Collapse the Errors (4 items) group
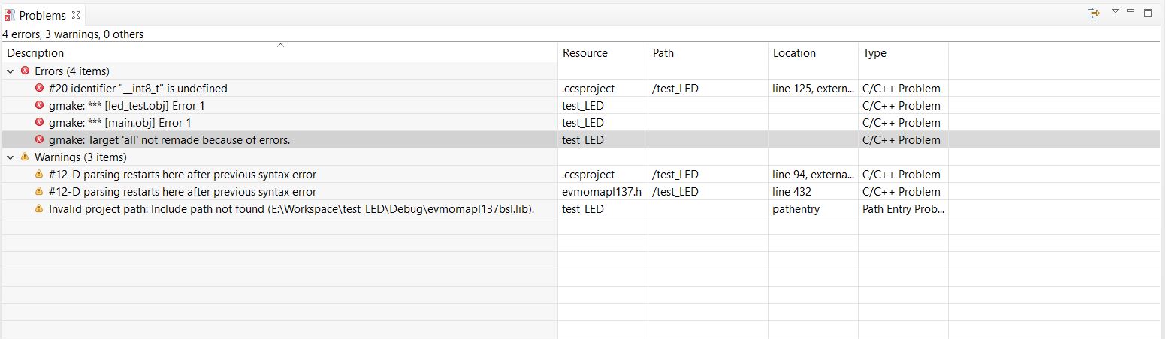 click(x=9, y=71)
